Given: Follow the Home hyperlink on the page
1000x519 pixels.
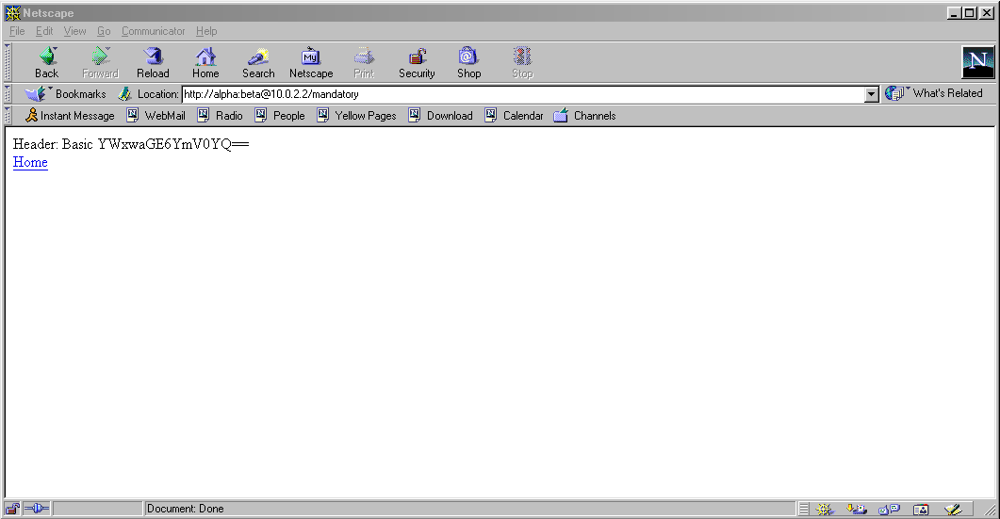Looking at the screenshot, I should click(x=30, y=162).
